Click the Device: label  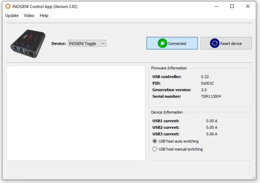point(58,43)
